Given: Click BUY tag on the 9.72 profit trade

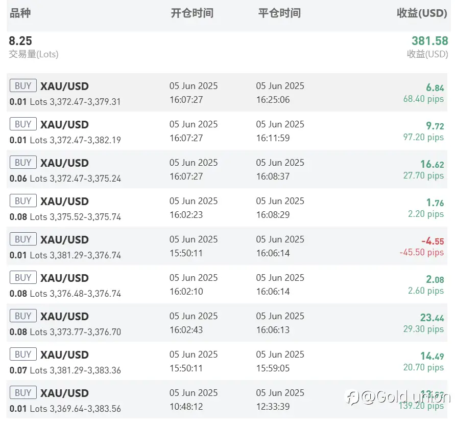Looking at the screenshot, I should click(x=23, y=124).
